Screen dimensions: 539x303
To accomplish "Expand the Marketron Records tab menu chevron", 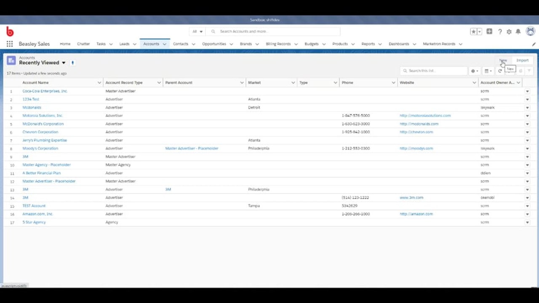I will pos(460,44).
